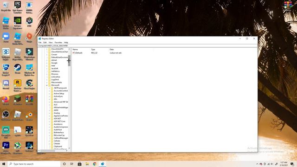Select the Khronos registry key
Viewport: 297px width, 167px height.
coord(55,74)
